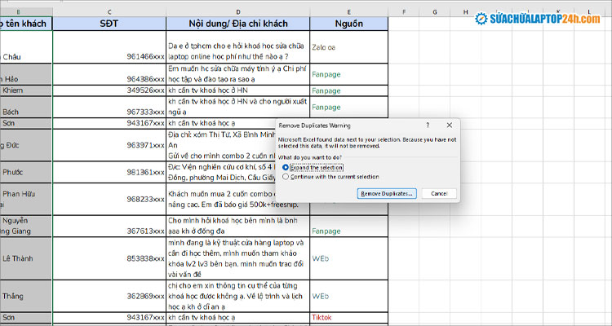Click the Remove Duplicates button
Screen dimensions: 612x326
(x=388, y=193)
